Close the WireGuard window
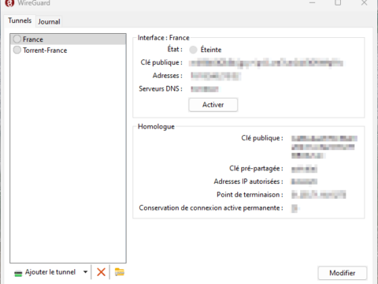The width and height of the screenshot is (378, 284). (364, 2)
